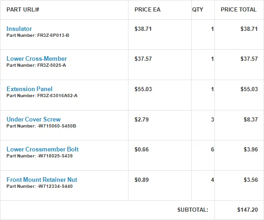
Task: Click the $147.20 subtotal amount
Action: (247, 210)
